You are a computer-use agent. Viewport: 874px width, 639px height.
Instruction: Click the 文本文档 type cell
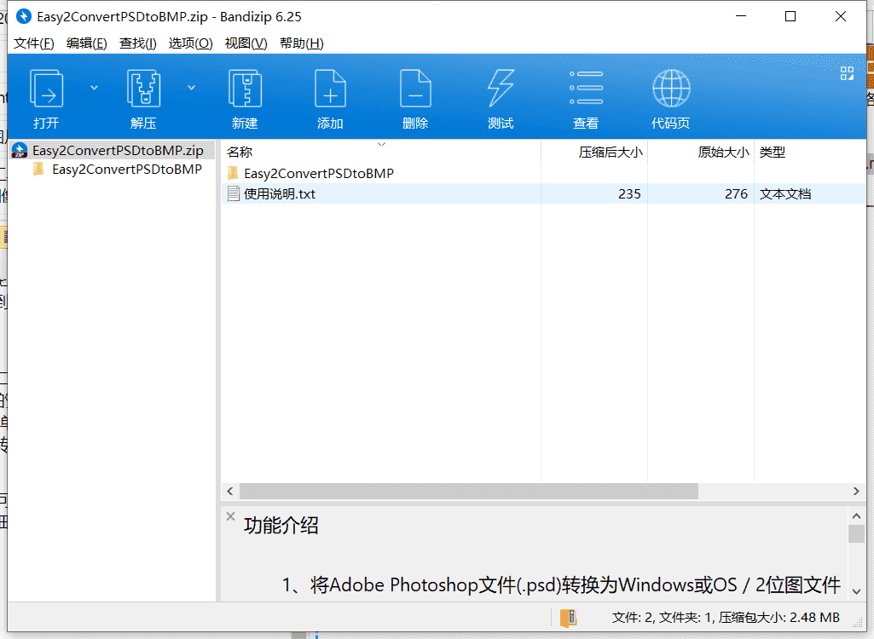pyautogui.click(x=784, y=194)
